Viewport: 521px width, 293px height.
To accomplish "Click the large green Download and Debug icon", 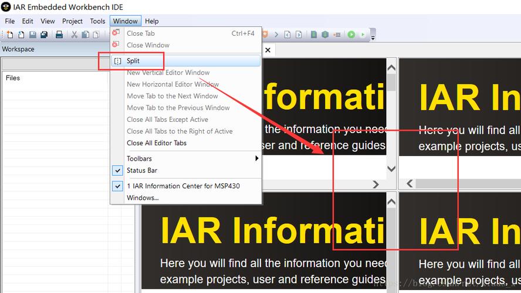I will point(351,35).
